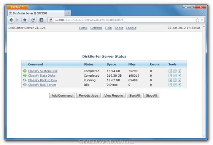Open reports icon for Classify Data Disks

click(175, 76)
